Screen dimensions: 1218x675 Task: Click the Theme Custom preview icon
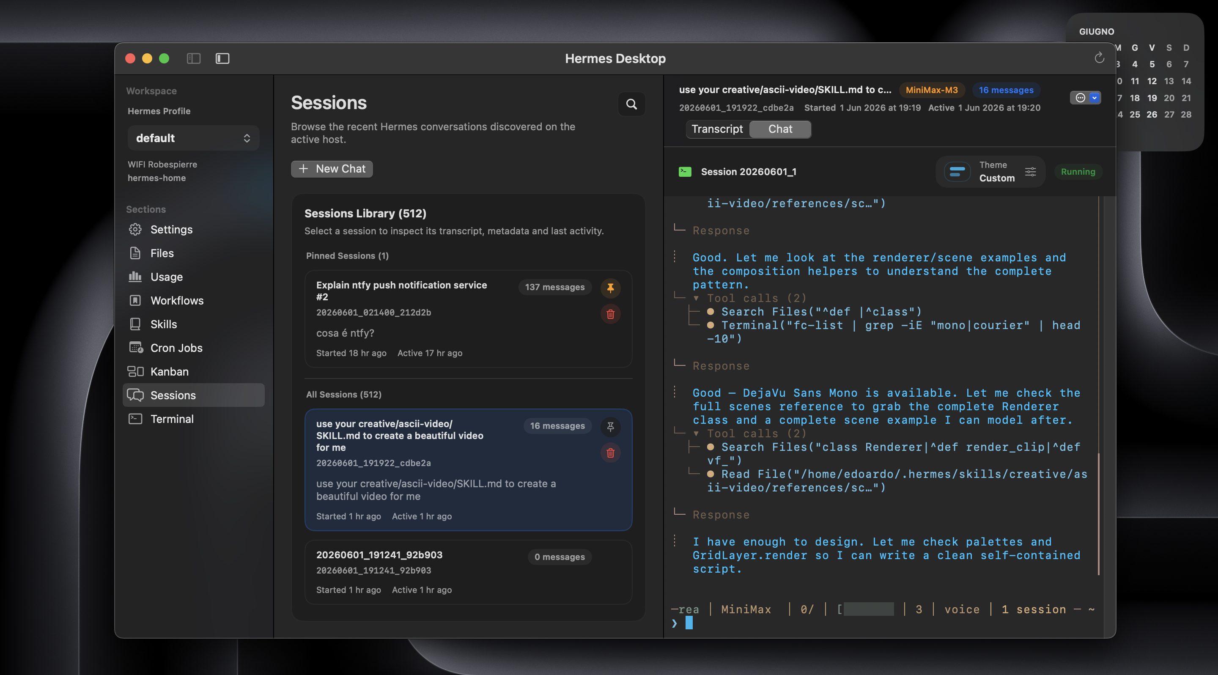[x=957, y=172]
